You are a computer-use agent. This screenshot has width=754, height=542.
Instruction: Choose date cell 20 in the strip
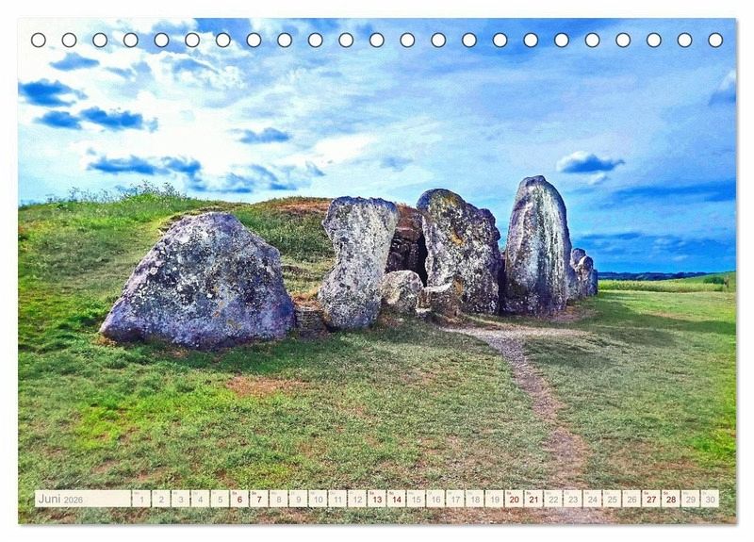point(514,499)
